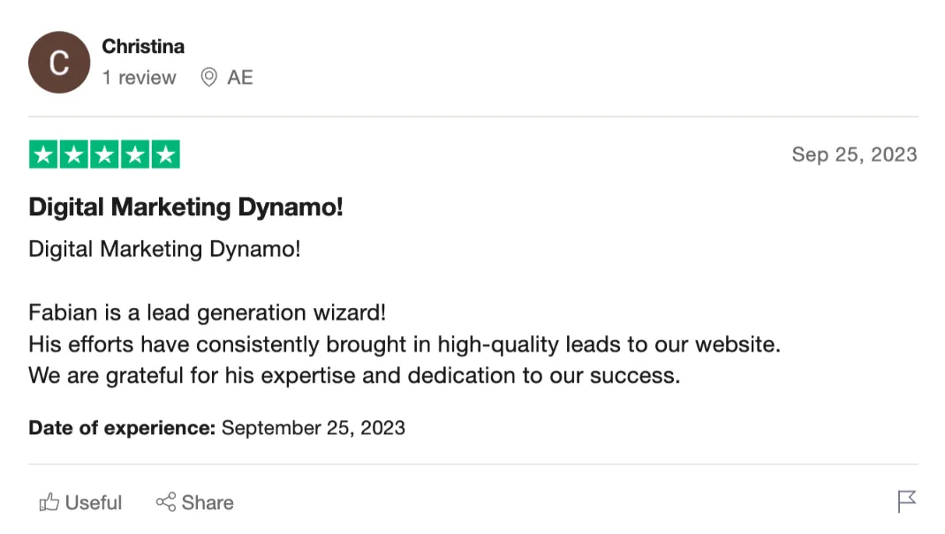Open the Christina reviewer name link

point(143,46)
